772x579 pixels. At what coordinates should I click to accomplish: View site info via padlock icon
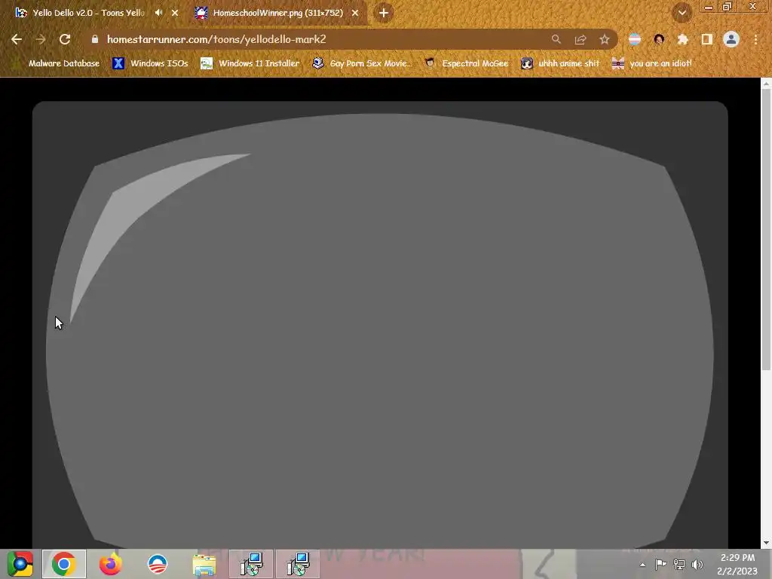tap(95, 39)
